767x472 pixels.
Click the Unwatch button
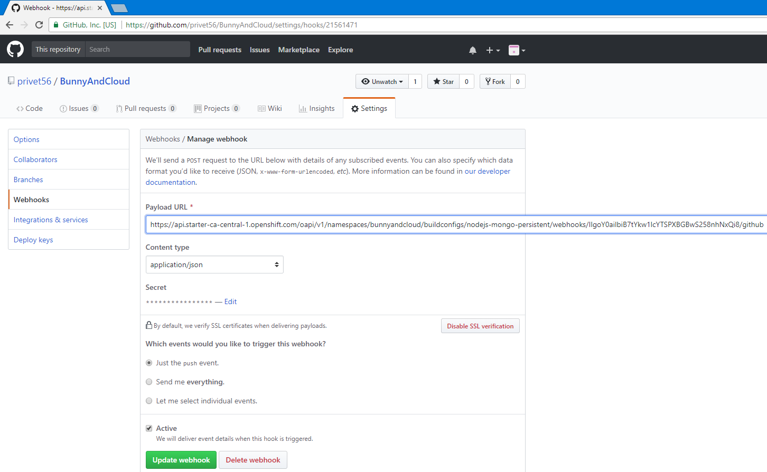382,81
